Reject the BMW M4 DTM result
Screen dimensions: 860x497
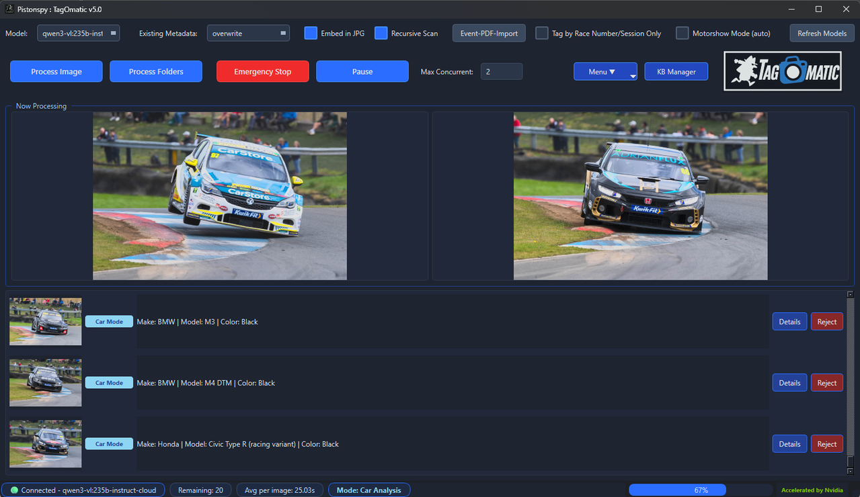point(827,383)
